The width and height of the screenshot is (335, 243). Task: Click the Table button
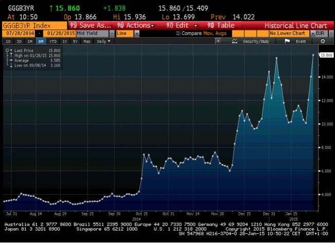221,25
